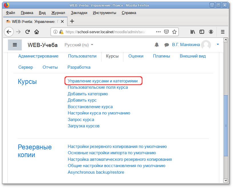Click the scrollbar up arrow

click(226, 40)
